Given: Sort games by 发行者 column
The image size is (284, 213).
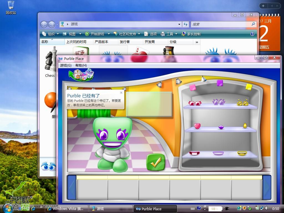Looking at the screenshot, I should (131, 42).
